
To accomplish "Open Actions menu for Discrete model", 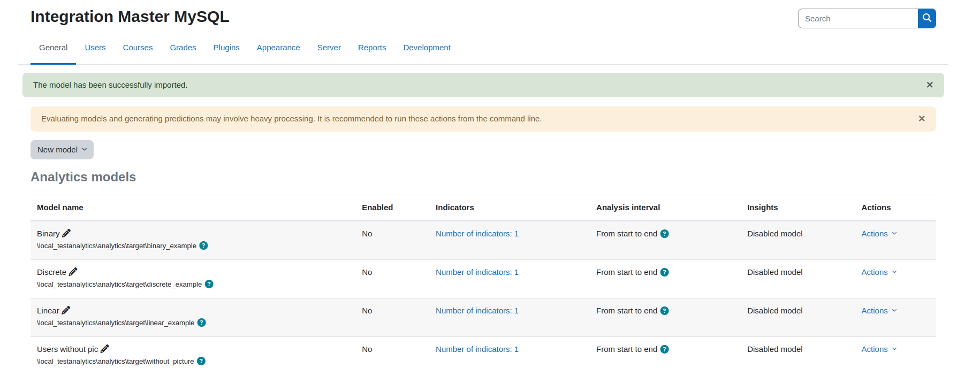I will pos(879,272).
